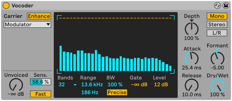Click the Dry/Wet knob

pos(217,85)
